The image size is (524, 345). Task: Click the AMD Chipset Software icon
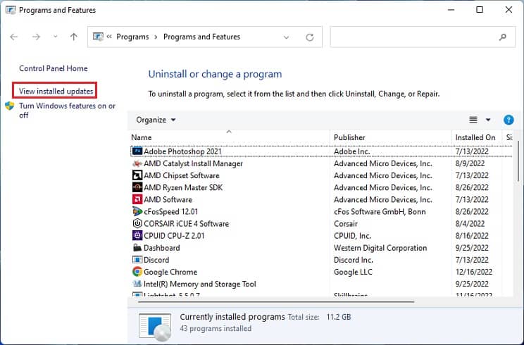tap(137, 176)
